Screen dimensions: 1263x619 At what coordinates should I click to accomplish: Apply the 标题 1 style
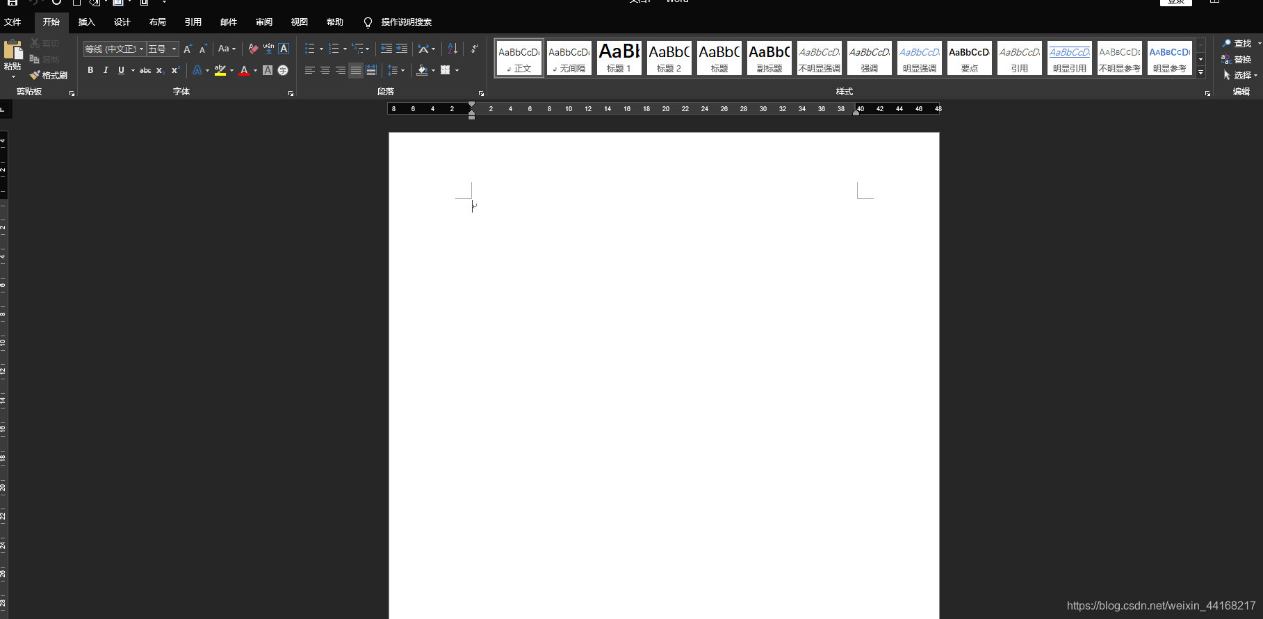point(619,58)
